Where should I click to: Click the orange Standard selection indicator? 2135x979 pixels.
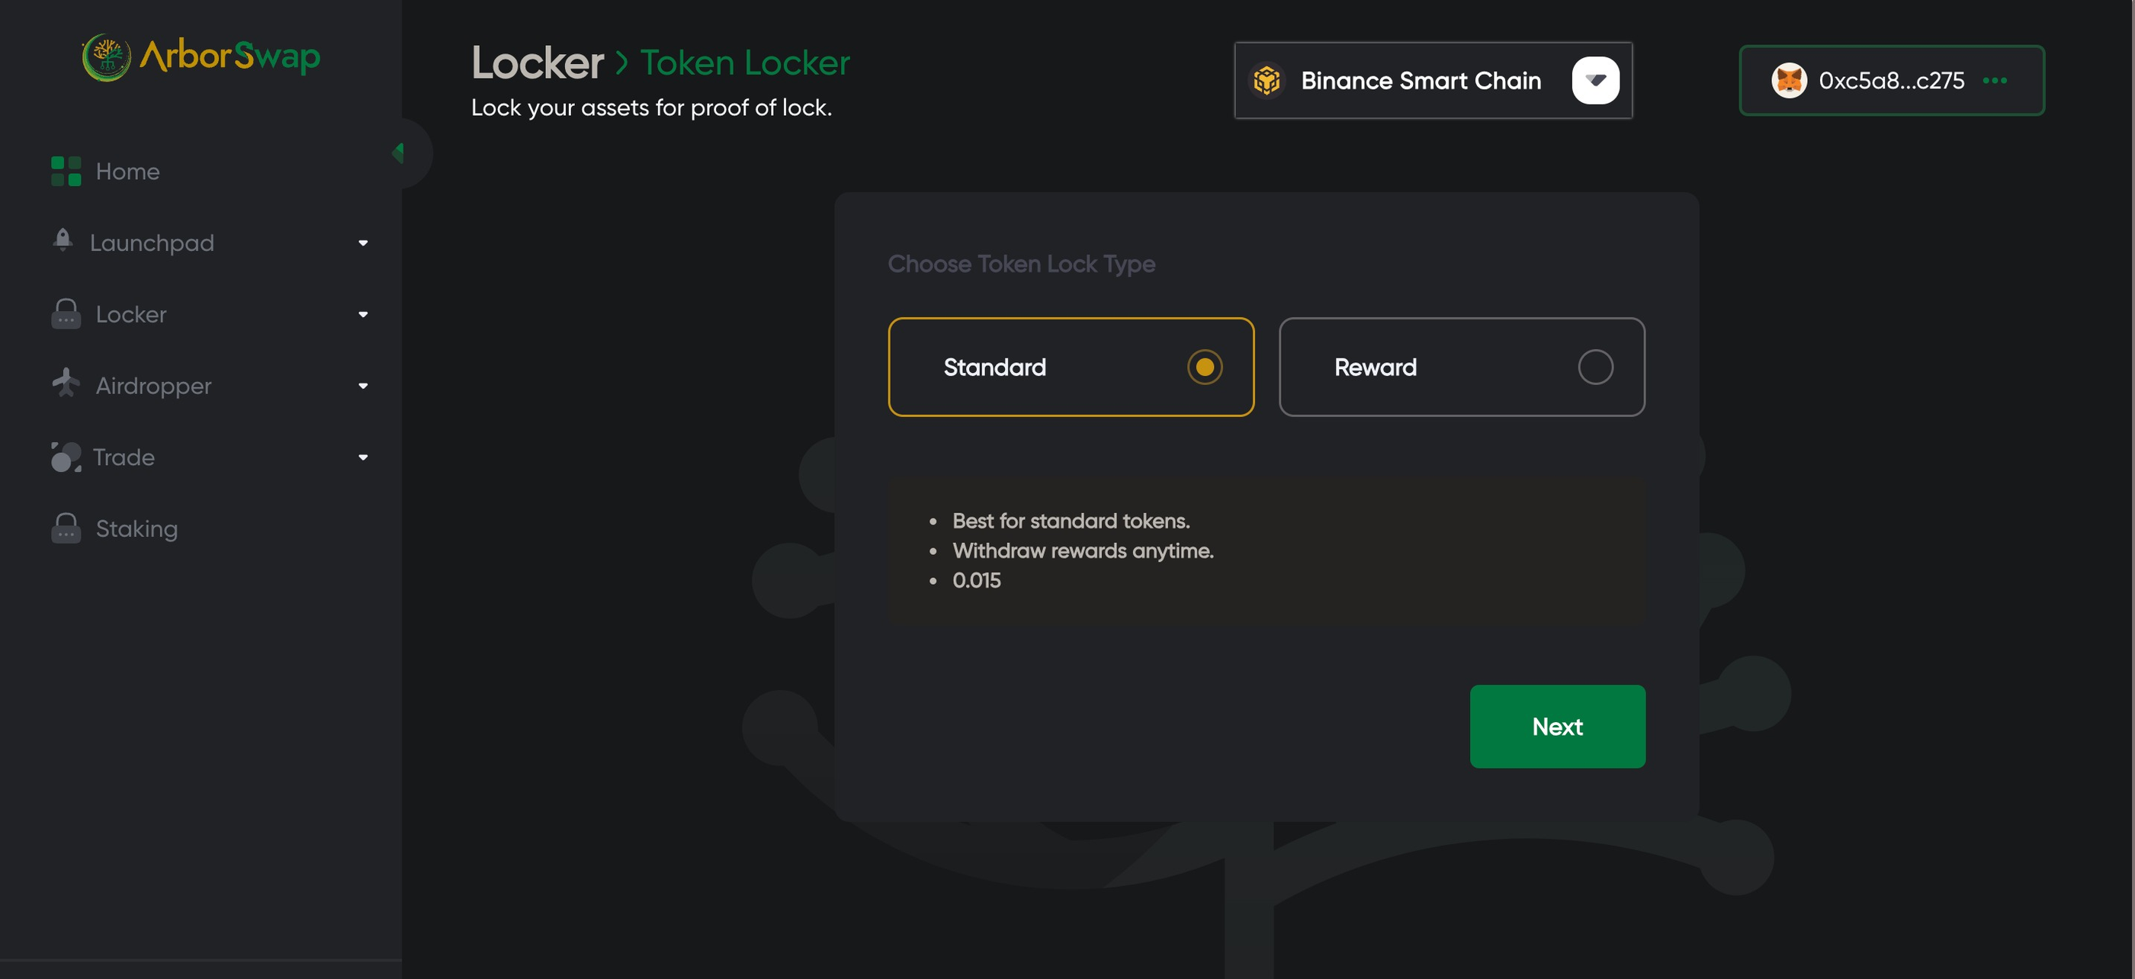pos(1205,368)
